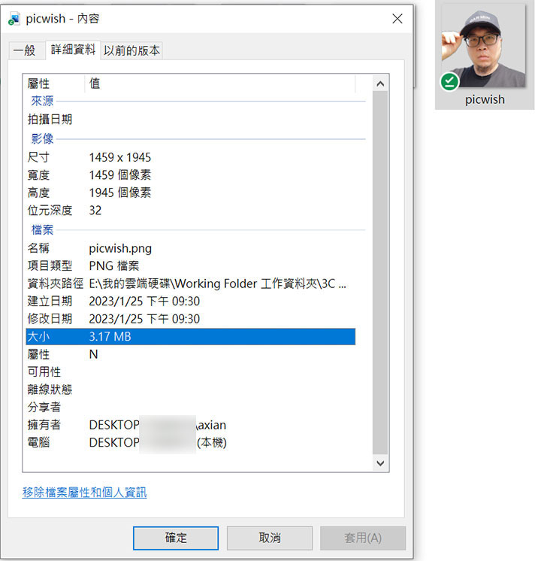Close the picwish properties dialog
This screenshot has height=561, width=556.
(x=397, y=19)
